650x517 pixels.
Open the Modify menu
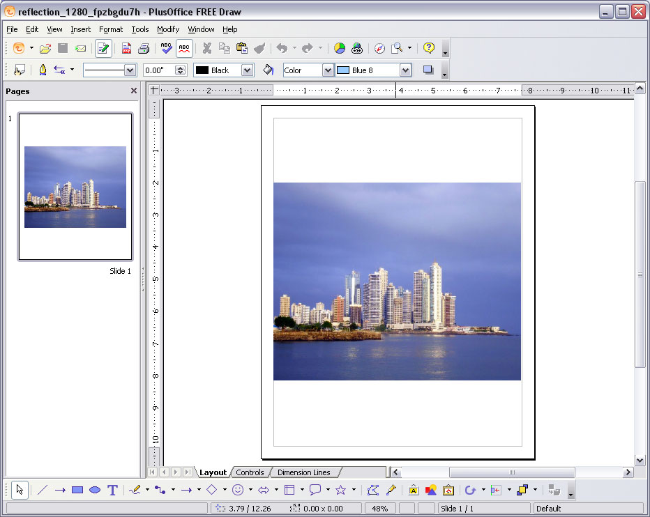coord(167,29)
